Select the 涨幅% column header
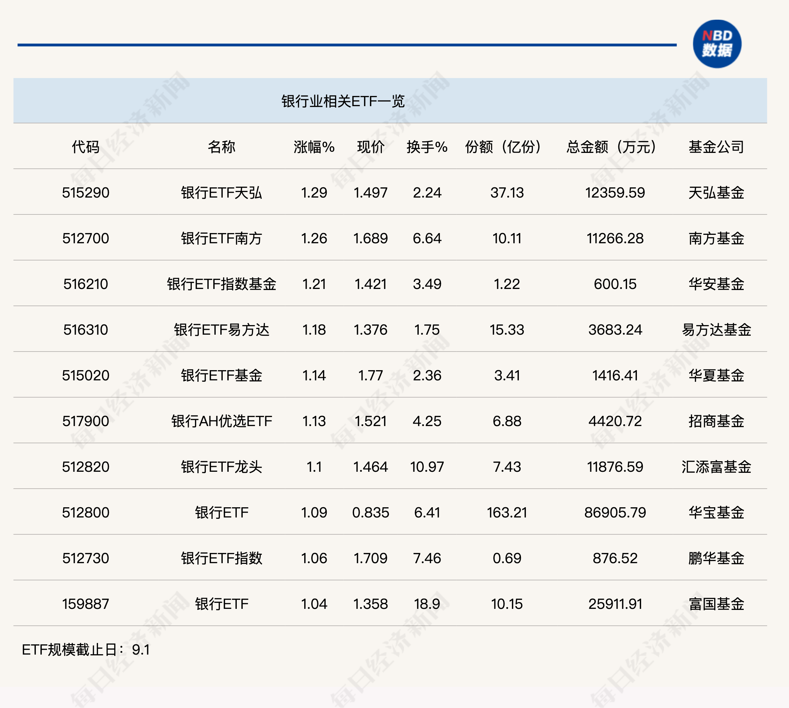The image size is (789, 708). coord(314,147)
